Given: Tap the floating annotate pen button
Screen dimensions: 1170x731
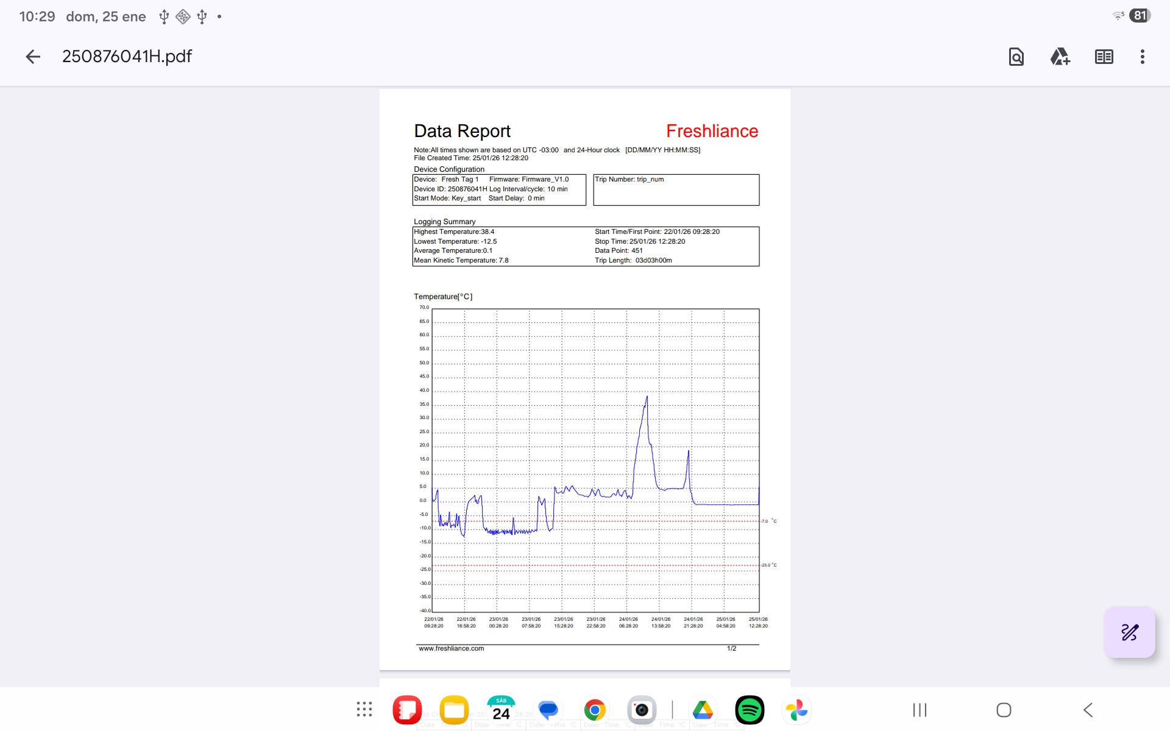Looking at the screenshot, I should click(x=1129, y=632).
